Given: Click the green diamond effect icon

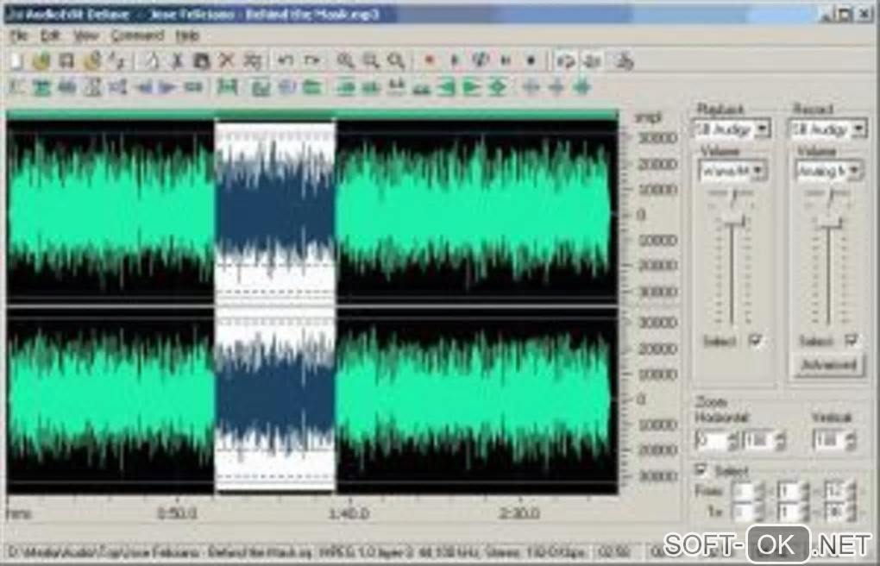Looking at the screenshot, I should tap(498, 87).
